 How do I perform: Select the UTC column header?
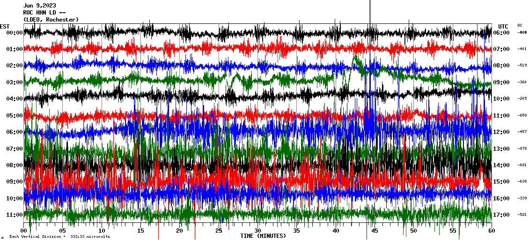[x=503, y=26]
